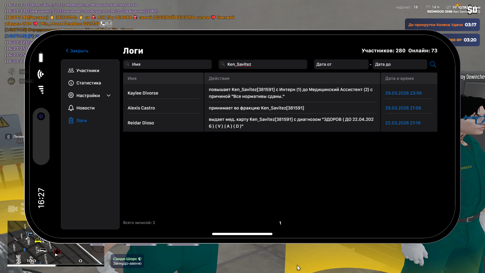Expand the Настройки chevron arrow
485x273 pixels.
click(x=109, y=96)
